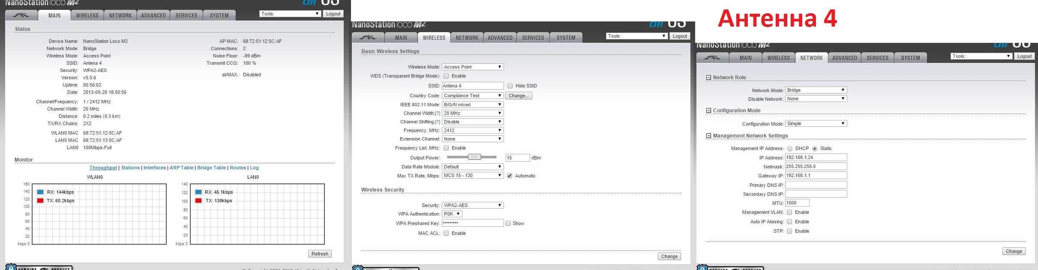Open the Country Code dropdown
Viewport: 1038px width, 270px height.
[x=473, y=96]
